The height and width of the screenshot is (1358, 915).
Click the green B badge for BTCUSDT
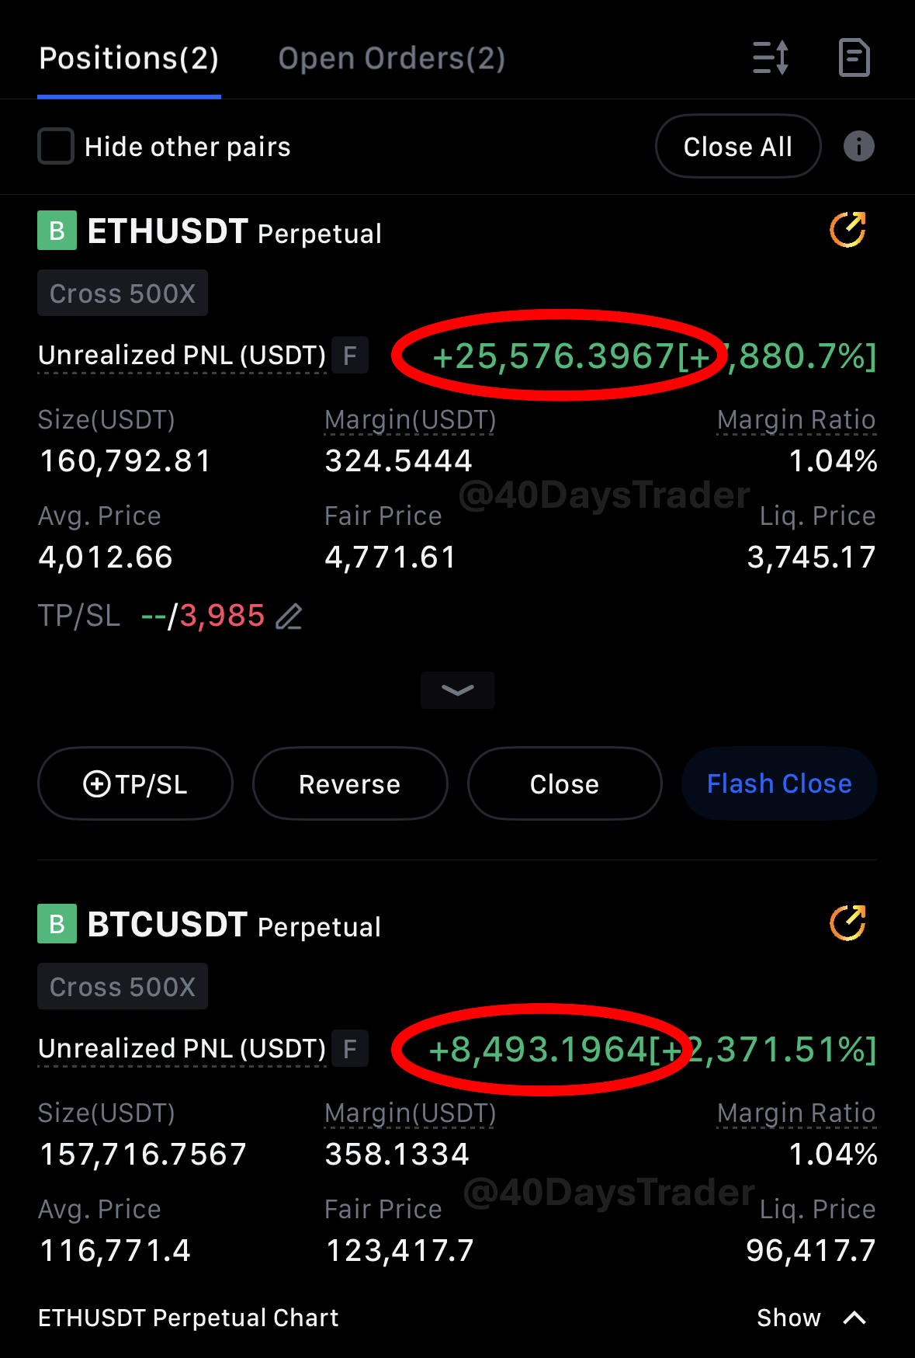(57, 924)
